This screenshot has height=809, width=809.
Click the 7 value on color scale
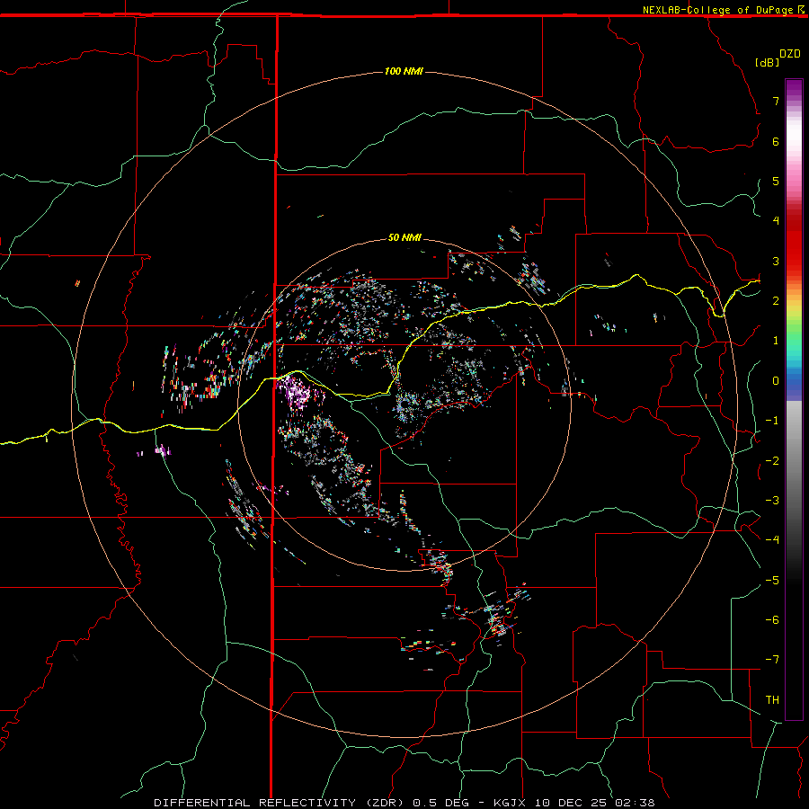(x=776, y=101)
